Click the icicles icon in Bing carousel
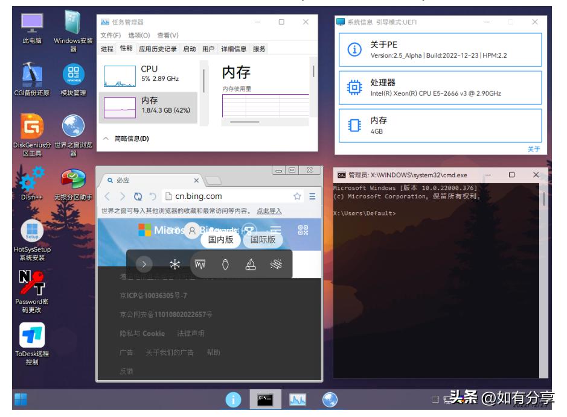The width and height of the screenshot is (567, 417). [x=200, y=265]
